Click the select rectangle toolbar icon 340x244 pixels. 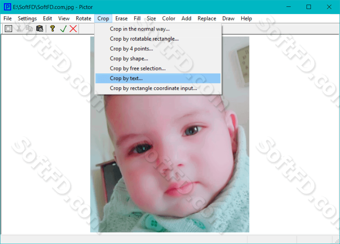click(x=8, y=29)
